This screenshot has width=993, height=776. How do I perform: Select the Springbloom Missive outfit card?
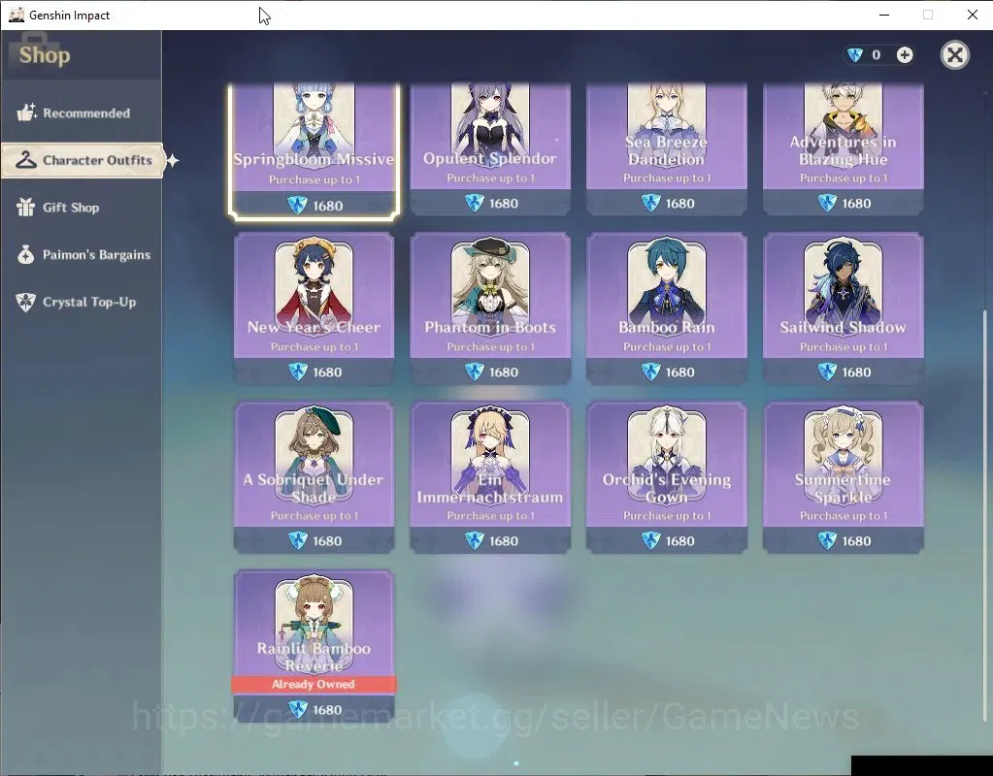314,150
